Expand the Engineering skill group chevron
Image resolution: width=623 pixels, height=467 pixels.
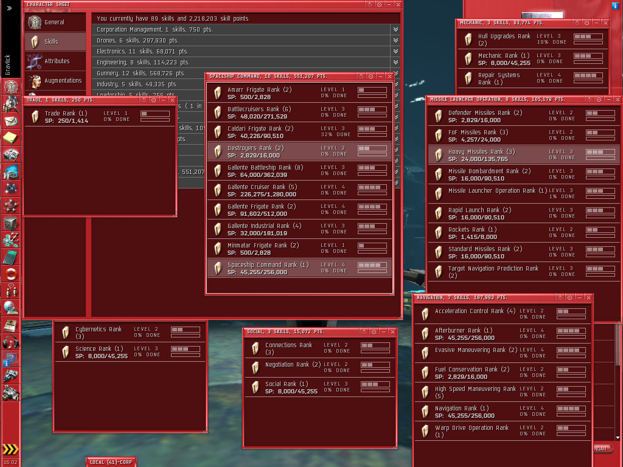coord(395,62)
